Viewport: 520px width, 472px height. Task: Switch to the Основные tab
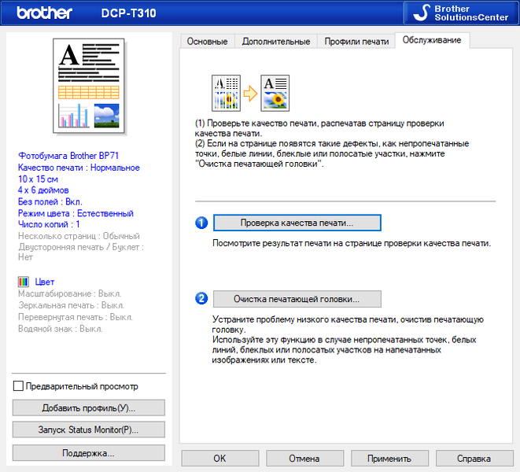point(207,41)
